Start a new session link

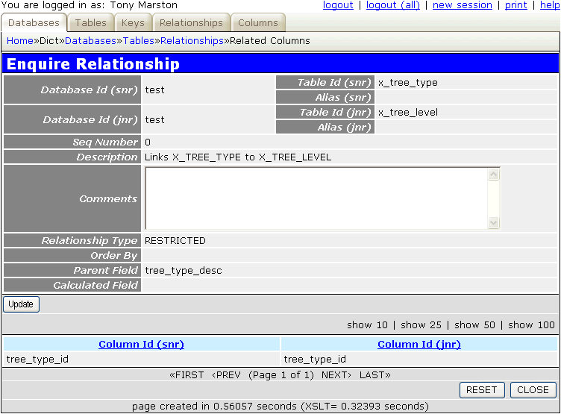click(463, 5)
